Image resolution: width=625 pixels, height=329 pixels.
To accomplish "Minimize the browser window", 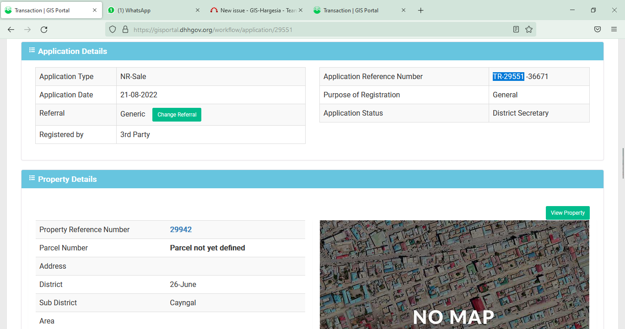I will click(x=572, y=10).
